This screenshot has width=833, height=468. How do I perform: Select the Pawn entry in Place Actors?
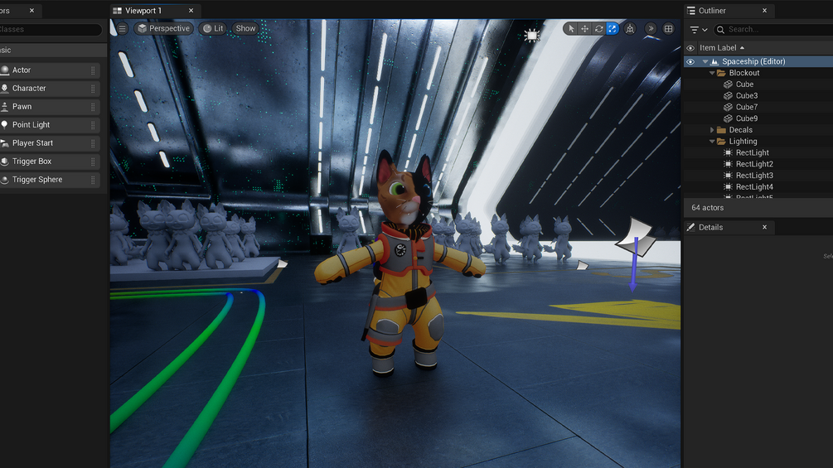coord(50,107)
